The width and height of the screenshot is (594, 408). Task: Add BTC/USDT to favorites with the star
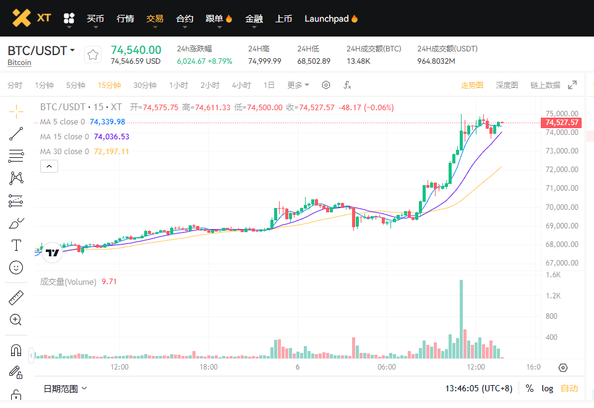[x=93, y=54]
